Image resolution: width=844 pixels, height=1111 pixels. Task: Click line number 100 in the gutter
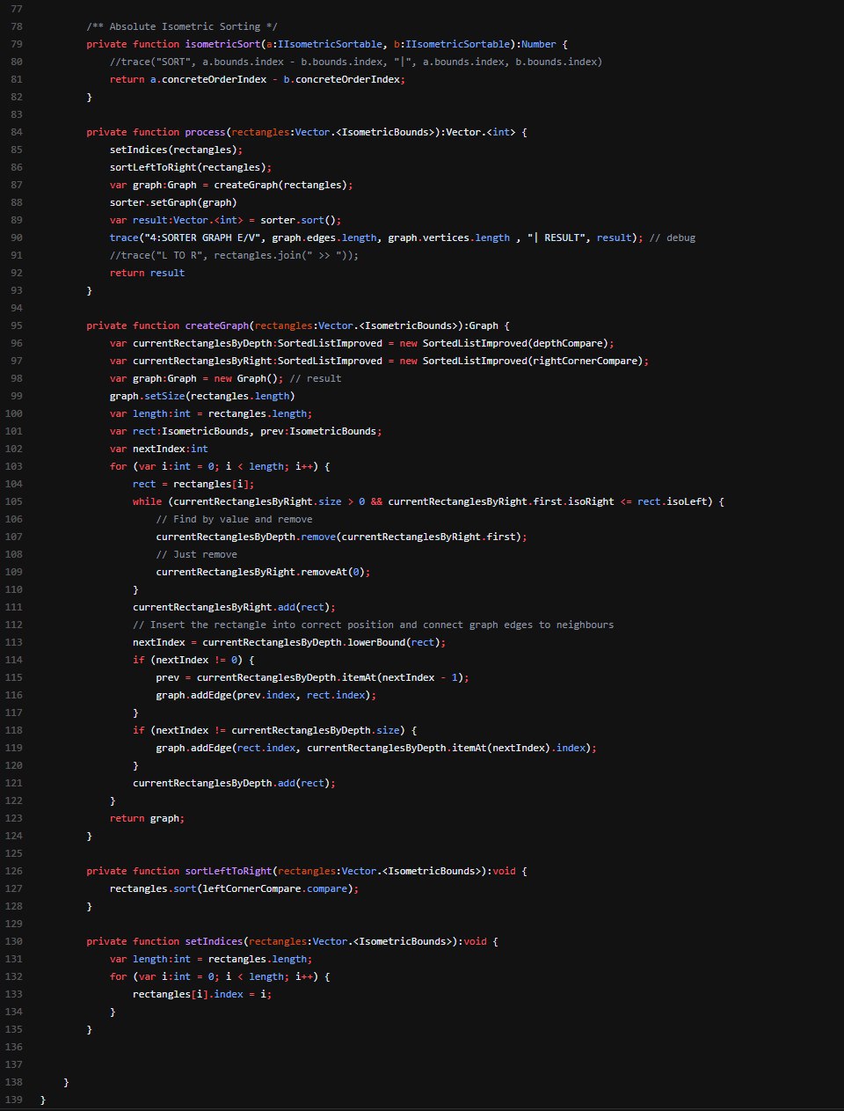(15, 413)
